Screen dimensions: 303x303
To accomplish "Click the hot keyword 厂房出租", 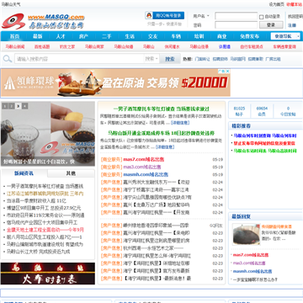I will point(273,59).
